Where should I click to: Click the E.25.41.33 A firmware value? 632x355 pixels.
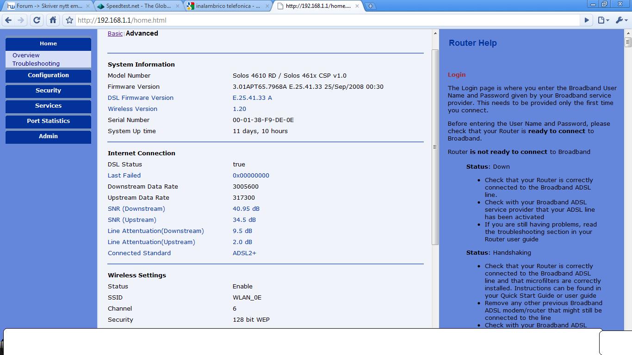[x=252, y=98]
